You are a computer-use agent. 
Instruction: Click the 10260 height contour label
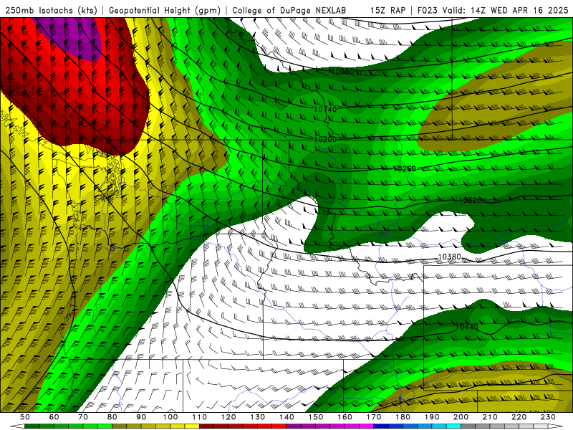405,168
